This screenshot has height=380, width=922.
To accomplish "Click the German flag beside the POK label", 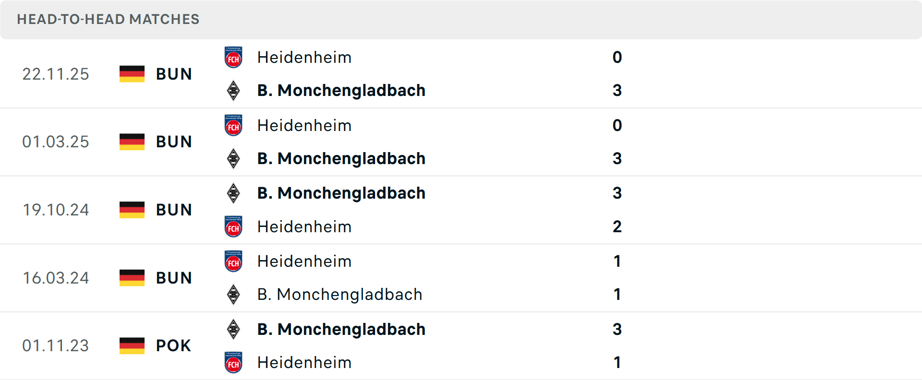I will click(132, 345).
